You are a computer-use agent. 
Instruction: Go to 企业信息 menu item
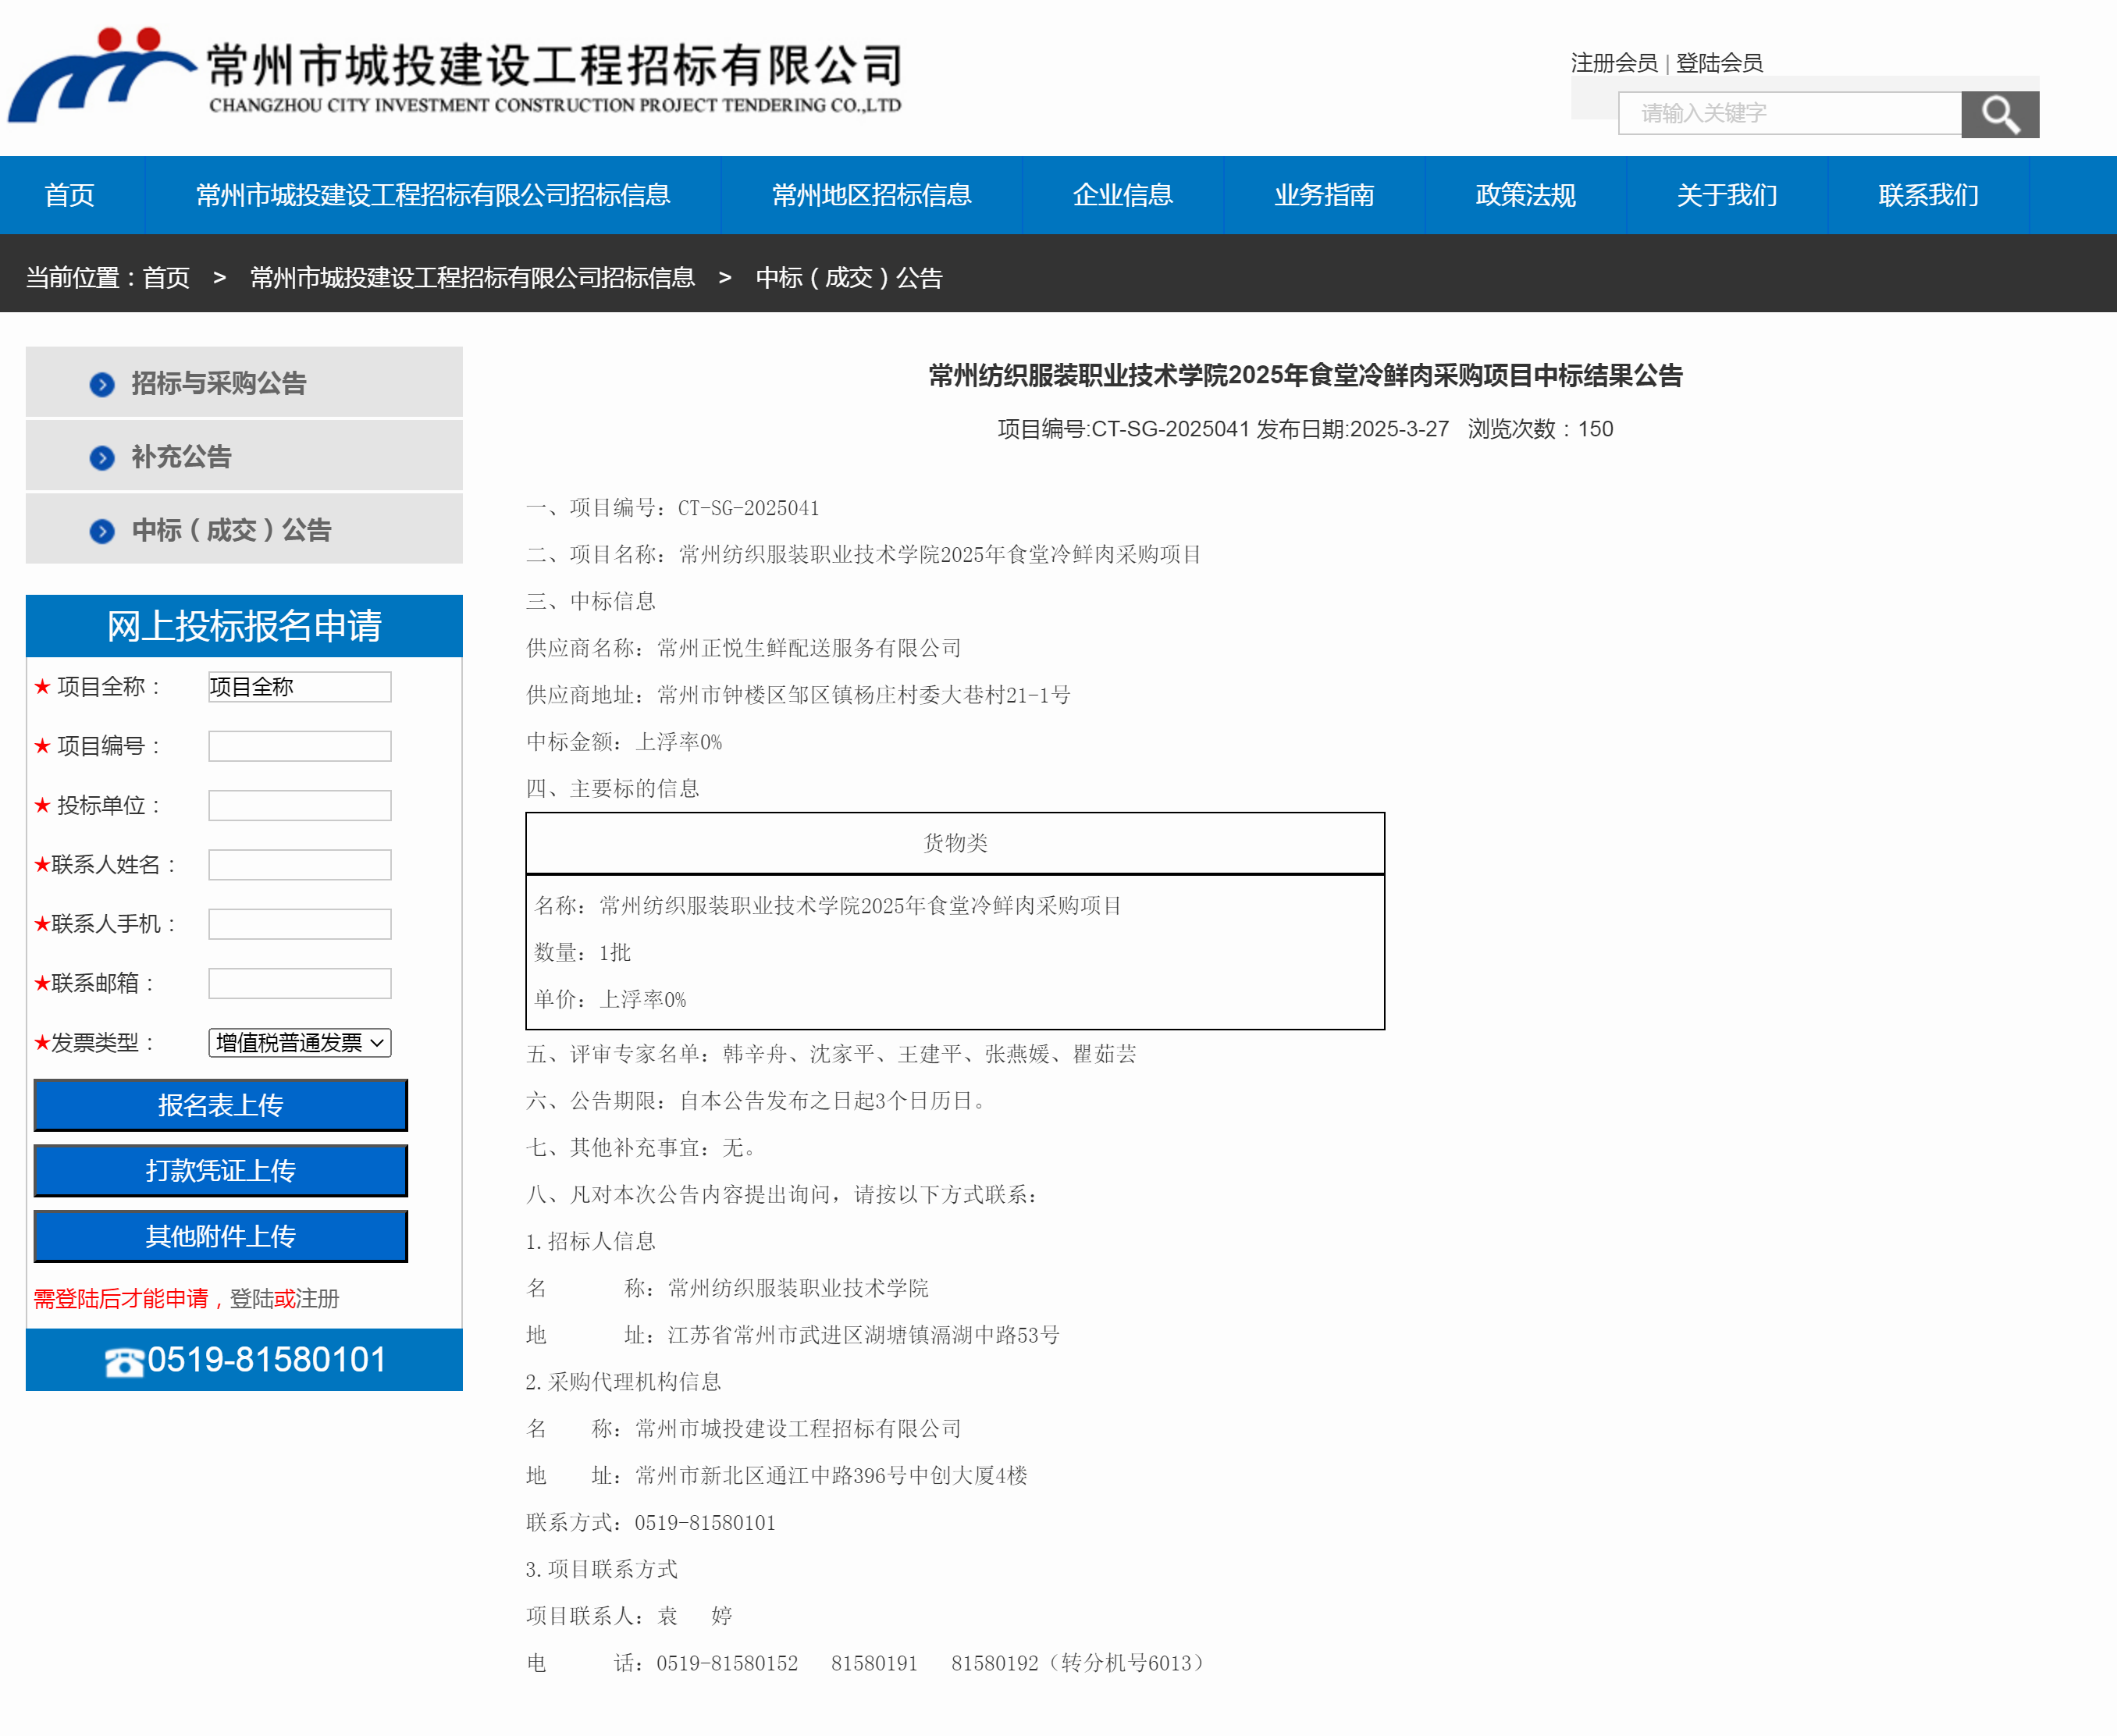coord(1122,195)
